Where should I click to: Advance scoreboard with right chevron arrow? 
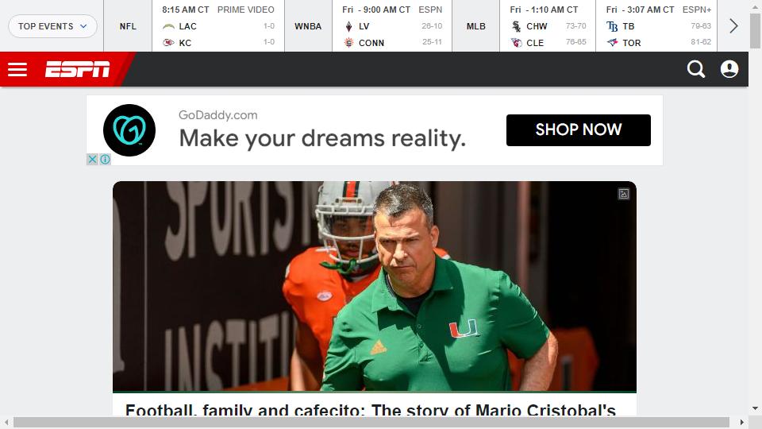(x=733, y=25)
